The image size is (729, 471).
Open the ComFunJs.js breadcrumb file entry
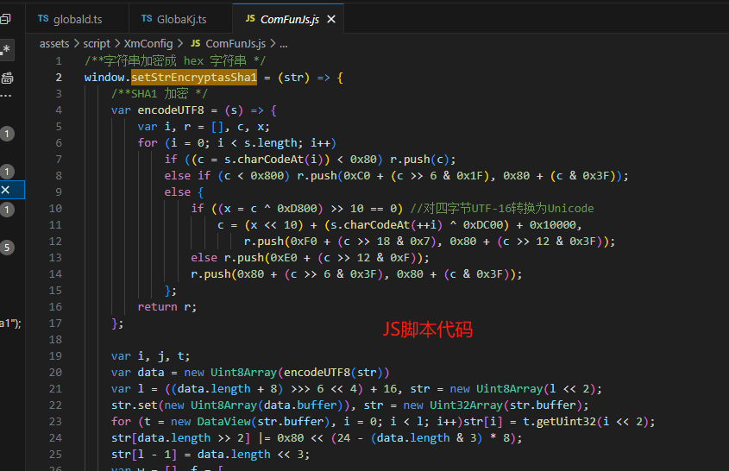[x=236, y=44]
